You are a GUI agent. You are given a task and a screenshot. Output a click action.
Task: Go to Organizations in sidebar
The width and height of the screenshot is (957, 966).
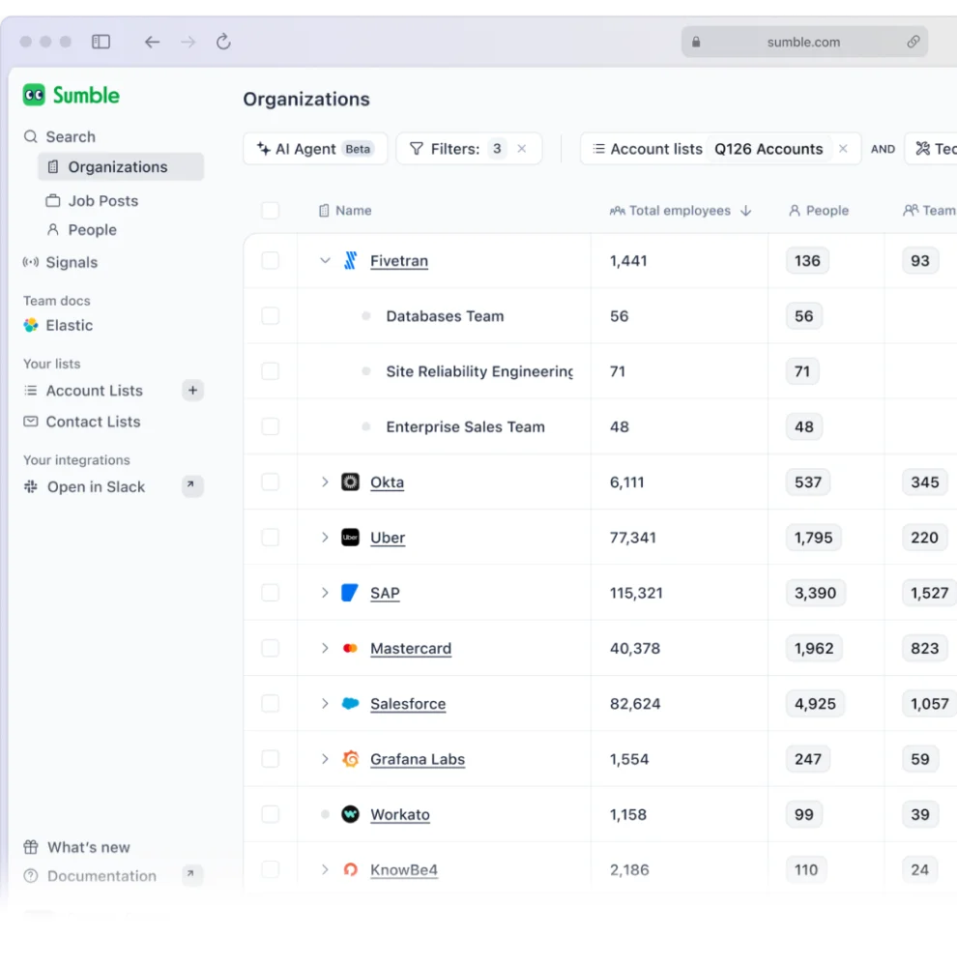[x=121, y=167]
